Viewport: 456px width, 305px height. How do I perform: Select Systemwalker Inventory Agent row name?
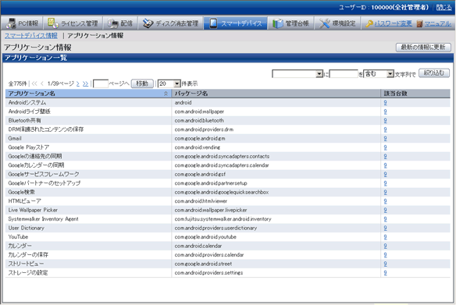[x=43, y=219]
